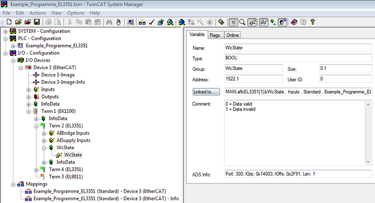Toggle the person icon beside the book icon

[282, 22]
